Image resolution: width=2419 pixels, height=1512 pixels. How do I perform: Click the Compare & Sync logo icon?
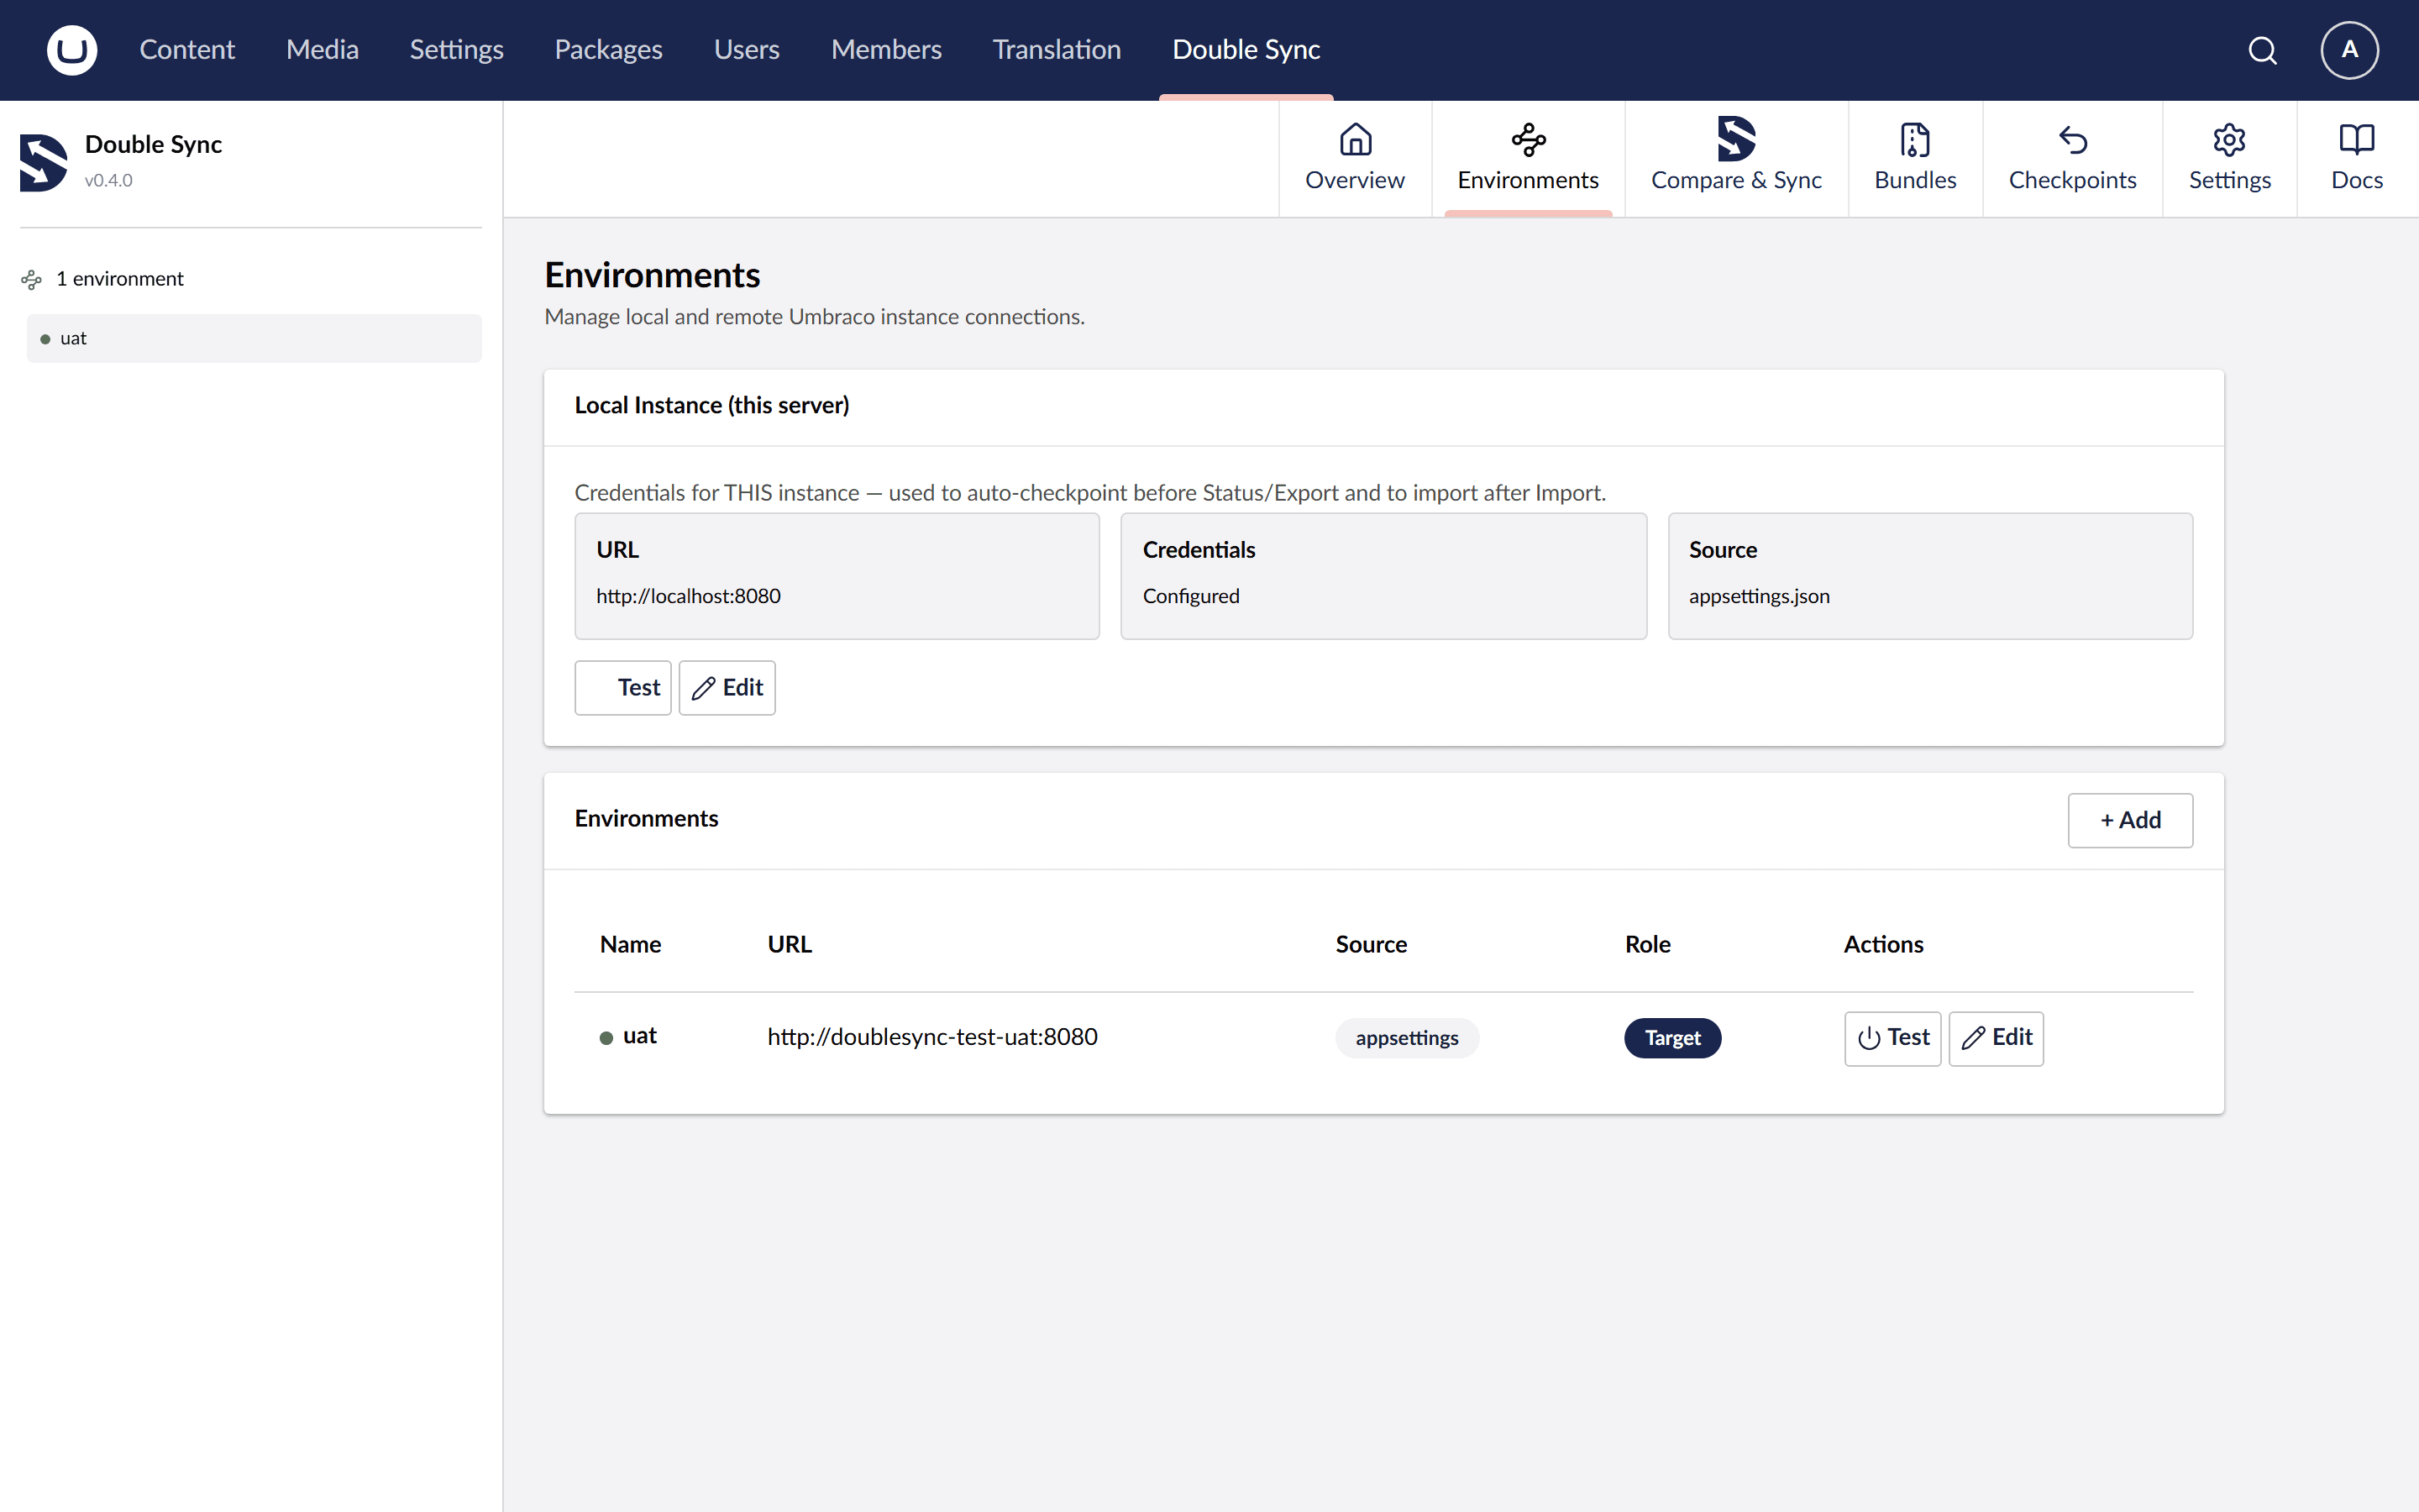click(x=1736, y=139)
